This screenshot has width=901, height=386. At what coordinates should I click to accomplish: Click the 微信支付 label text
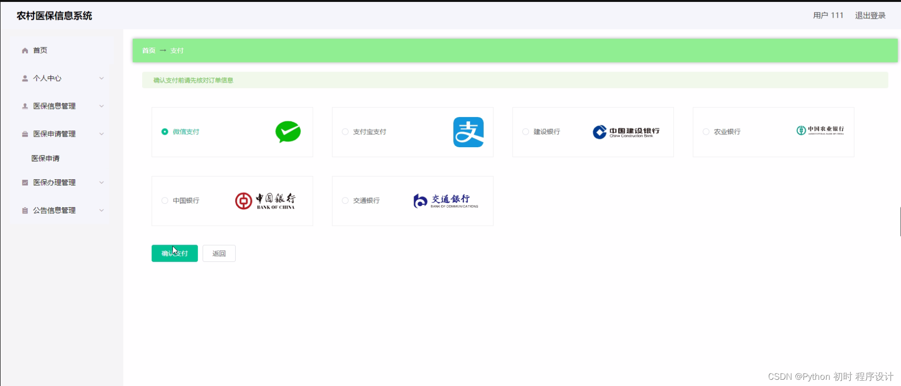coord(186,132)
